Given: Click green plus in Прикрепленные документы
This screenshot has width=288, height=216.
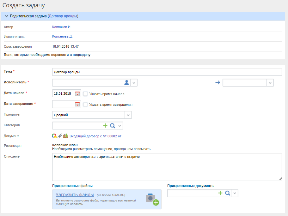Looking at the screenshot, I should (x=220, y=193).
